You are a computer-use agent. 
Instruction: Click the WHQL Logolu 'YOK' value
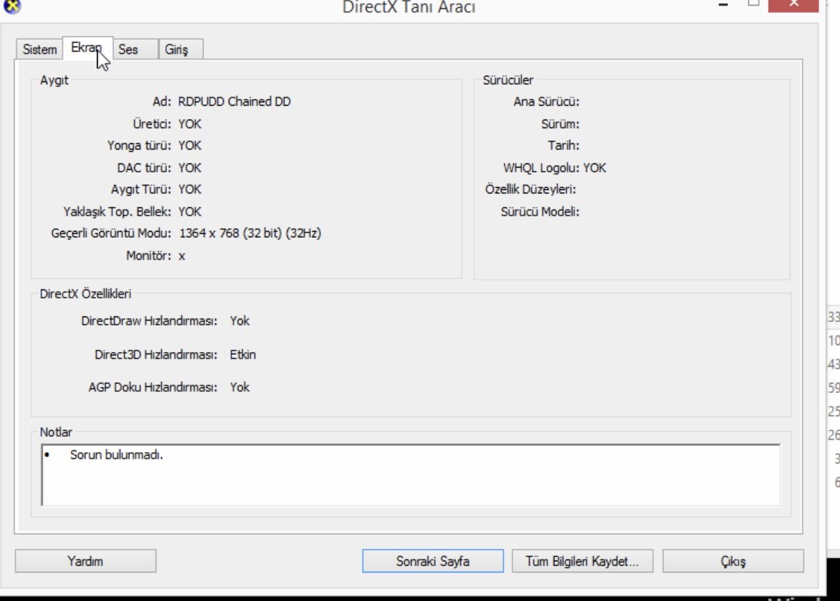[x=595, y=168]
